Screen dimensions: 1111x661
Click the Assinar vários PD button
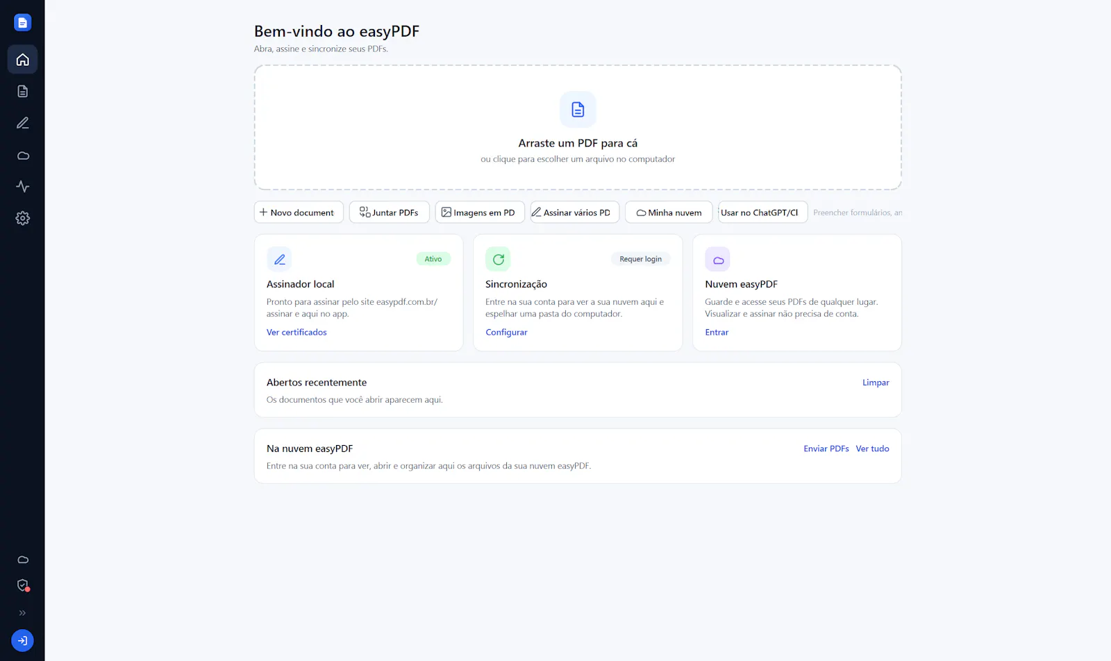[575, 212]
